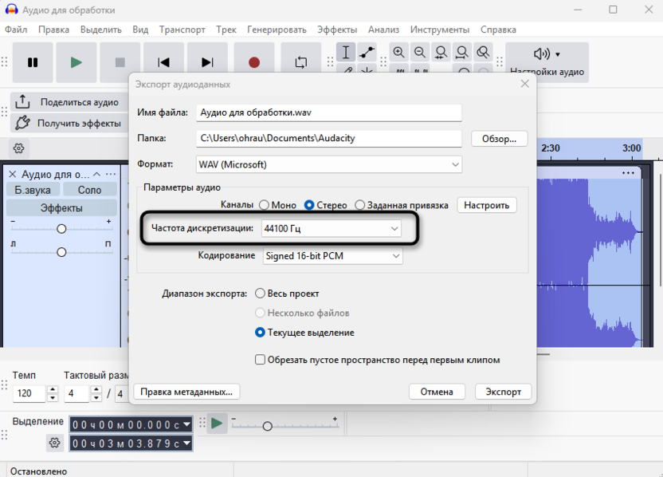Expand the Формат WAV (Microsoft) dropdown
This screenshot has height=477, width=663.
click(328, 164)
